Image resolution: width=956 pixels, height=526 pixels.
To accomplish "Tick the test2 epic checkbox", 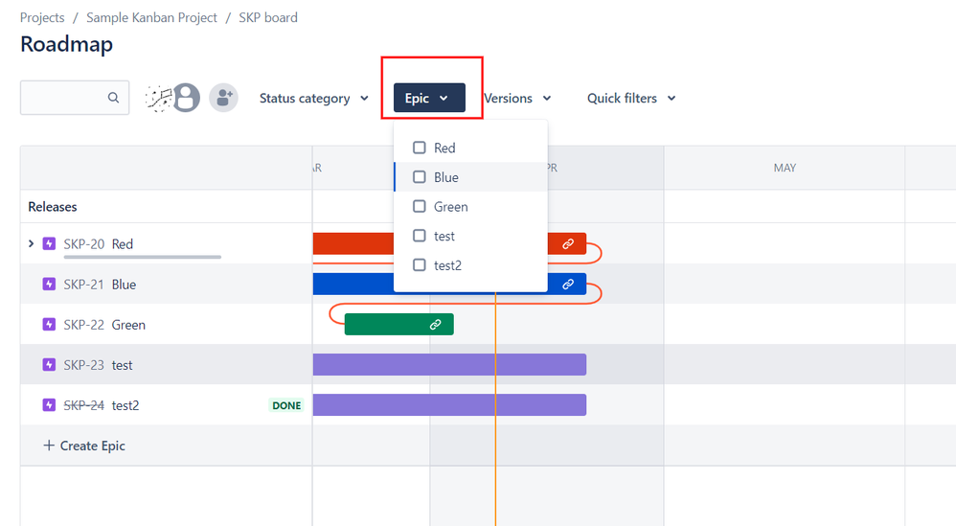I will (x=420, y=265).
